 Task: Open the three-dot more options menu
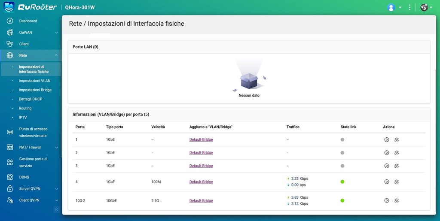(x=409, y=7)
